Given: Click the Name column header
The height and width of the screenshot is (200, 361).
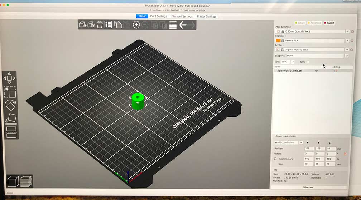Looking at the screenshot, I should pos(278,67).
